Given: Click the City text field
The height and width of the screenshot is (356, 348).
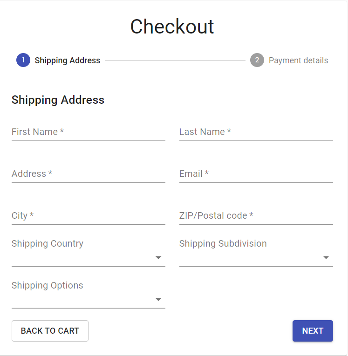Looking at the screenshot, I should pyautogui.click(x=88, y=216).
